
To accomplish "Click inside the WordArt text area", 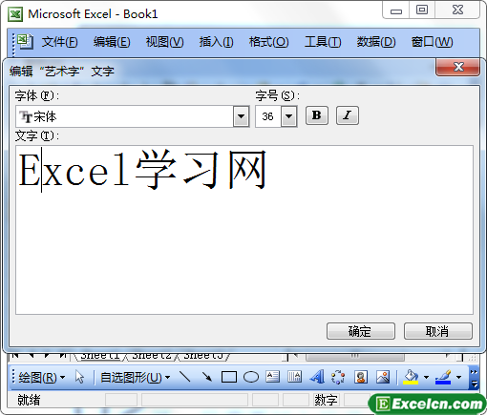I will pyautogui.click(x=244, y=230).
